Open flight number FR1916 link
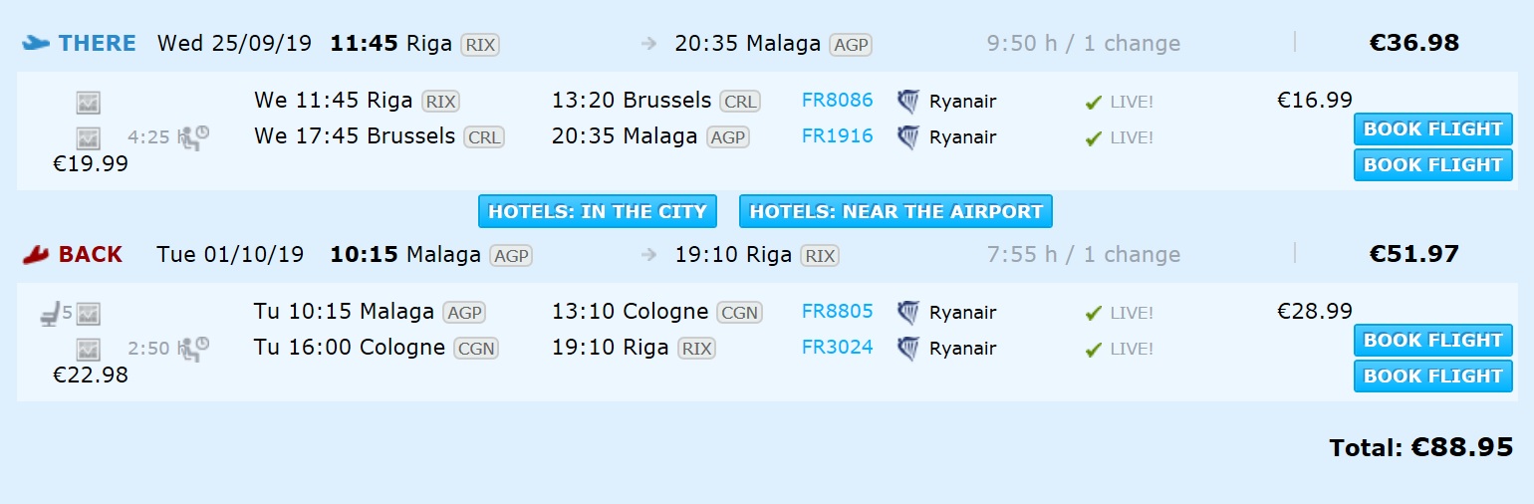 [x=837, y=135]
